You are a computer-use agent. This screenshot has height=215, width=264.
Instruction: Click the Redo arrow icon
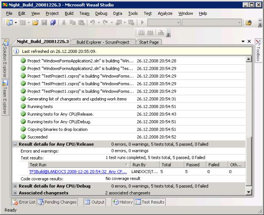(105, 22)
